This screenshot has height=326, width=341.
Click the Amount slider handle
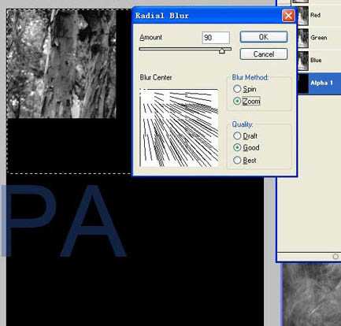222,51
